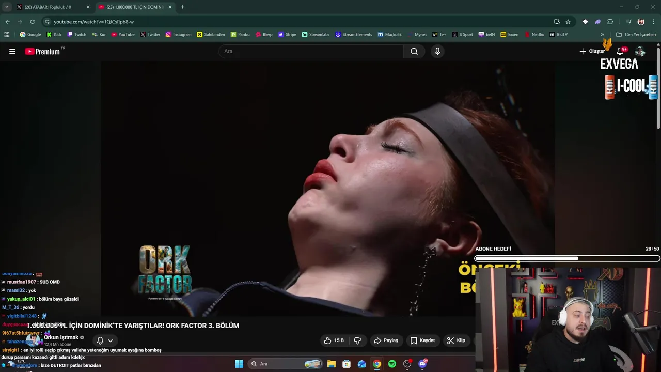This screenshot has height=372, width=661.
Task: Show more bookmarks via double-chevron
Action: (x=602, y=35)
